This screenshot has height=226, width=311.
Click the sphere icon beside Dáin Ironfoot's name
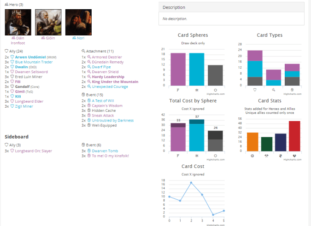pos(13,38)
